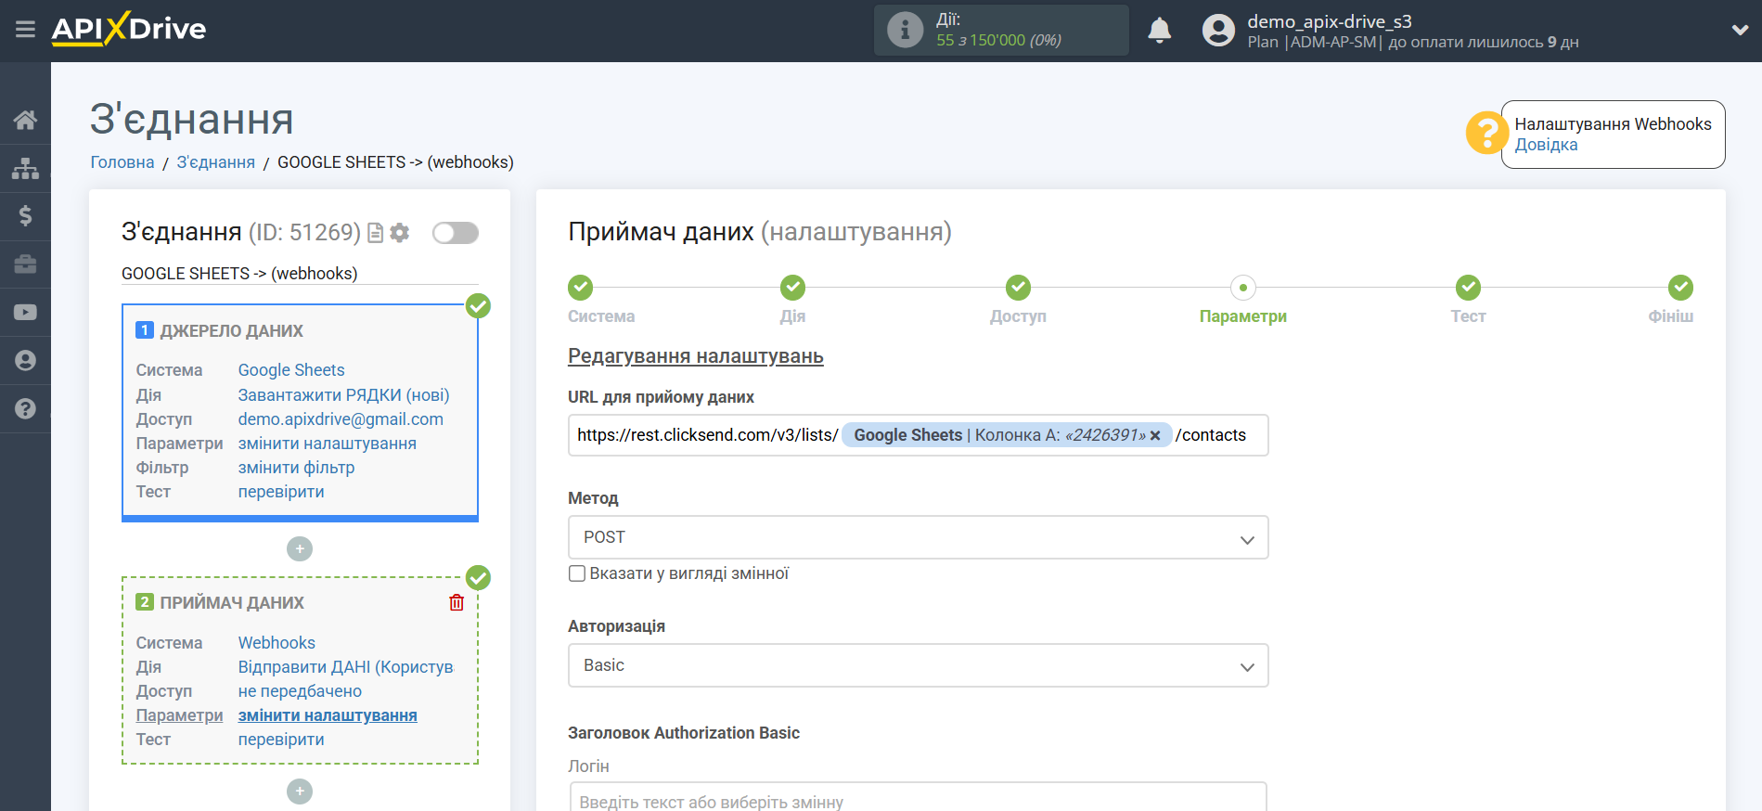Open the Авторизація Basic dropdown
This screenshot has height=811, width=1762.
point(918,665)
